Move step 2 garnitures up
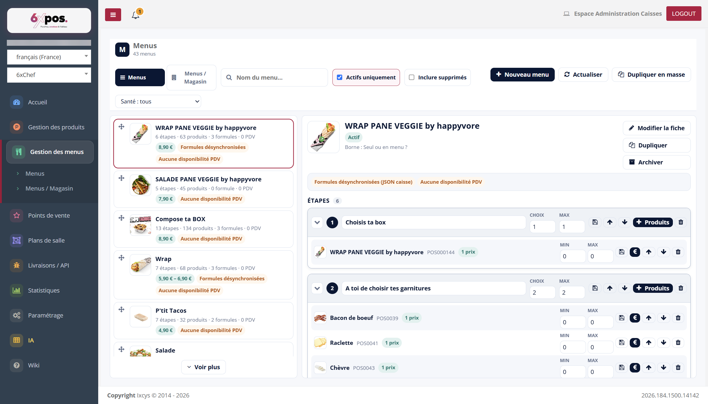Viewport: 708px width, 404px height. click(x=610, y=288)
